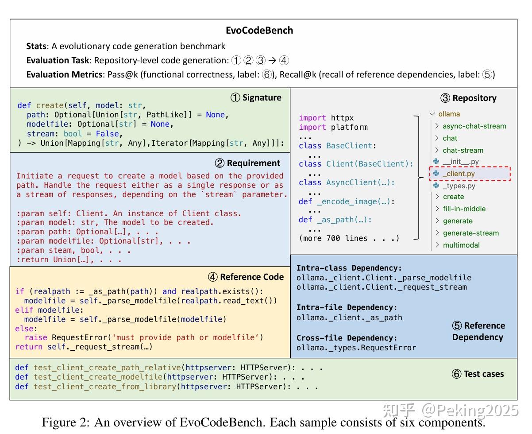The width and height of the screenshot is (532, 434).
Task: Click the 'class BaseClient:' line
Action: [x=338, y=145]
